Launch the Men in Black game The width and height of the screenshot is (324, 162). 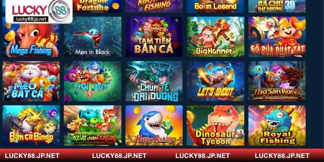(93, 37)
